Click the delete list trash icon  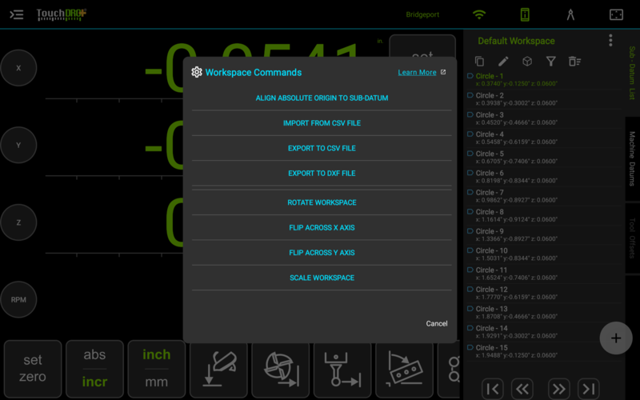574,62
